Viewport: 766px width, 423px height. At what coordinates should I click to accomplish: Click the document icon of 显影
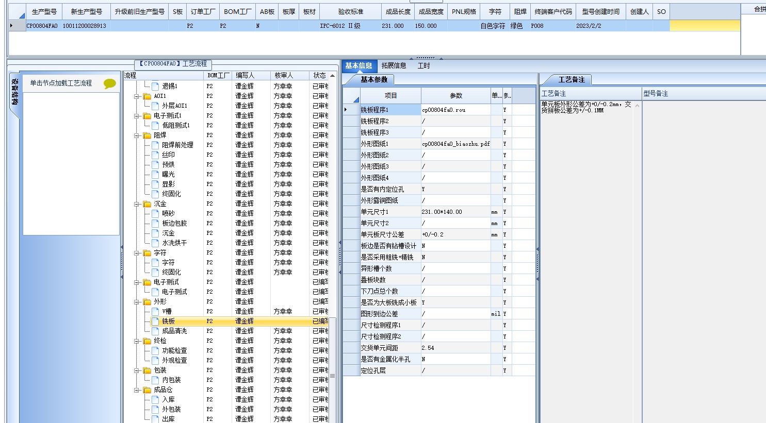(155, 184)
